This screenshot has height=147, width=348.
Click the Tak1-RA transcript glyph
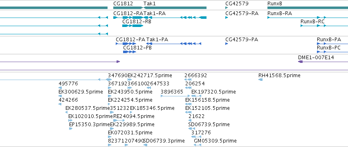pyautogui.click(x=175, y=18)
